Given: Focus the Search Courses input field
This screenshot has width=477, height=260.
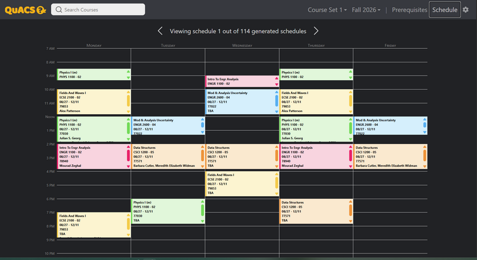Looking at the screenshot, I should [x=98, y=10].
